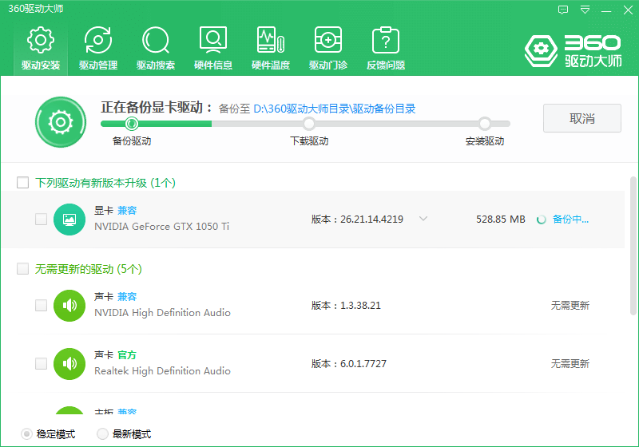Viewport: 639px width, 447px height.
Task: Expand version dropdown for 26.21.14.4219
Action: (423, 219)
